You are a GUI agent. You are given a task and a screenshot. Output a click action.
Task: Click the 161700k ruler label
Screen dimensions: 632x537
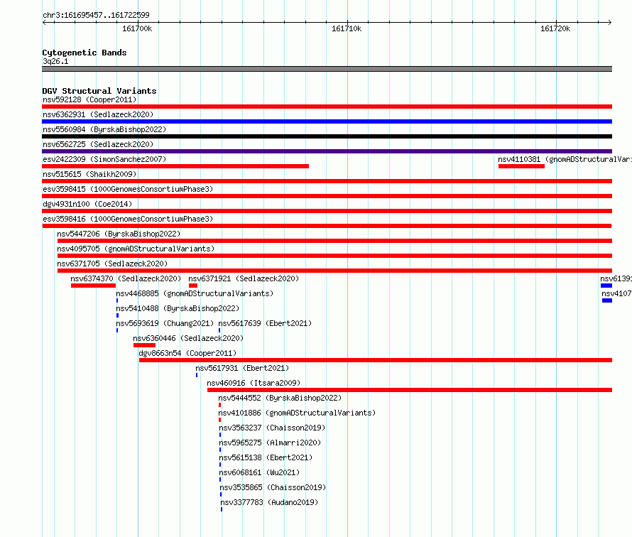pos(137,28)
